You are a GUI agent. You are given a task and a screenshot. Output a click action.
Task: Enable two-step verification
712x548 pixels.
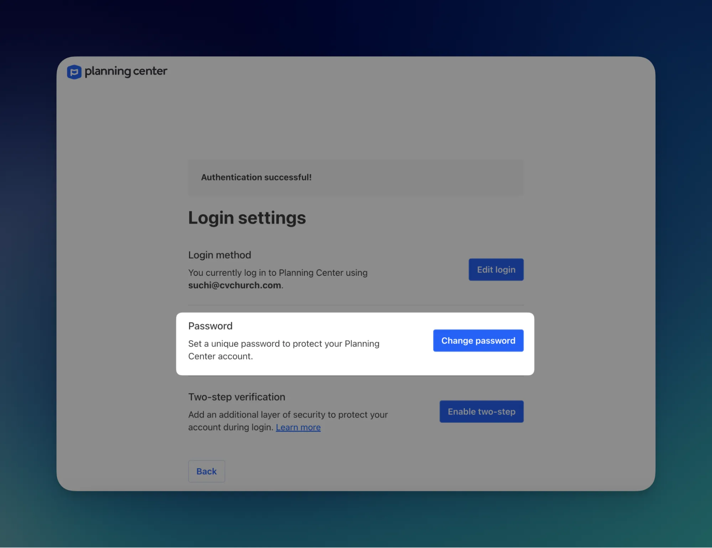[x=481, y=411]
